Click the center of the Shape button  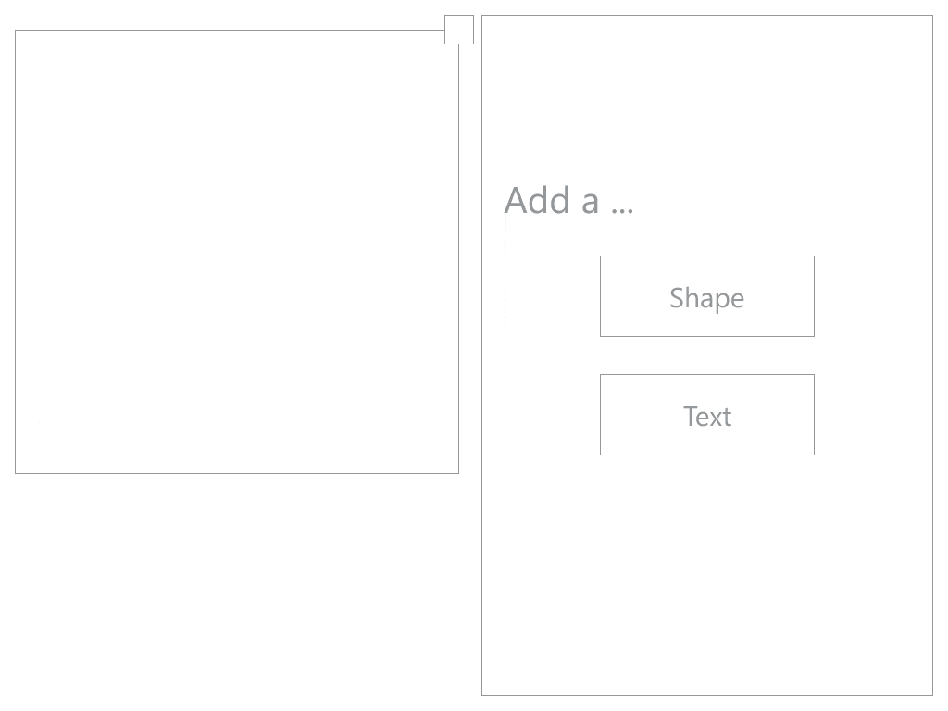click(706, 296)
